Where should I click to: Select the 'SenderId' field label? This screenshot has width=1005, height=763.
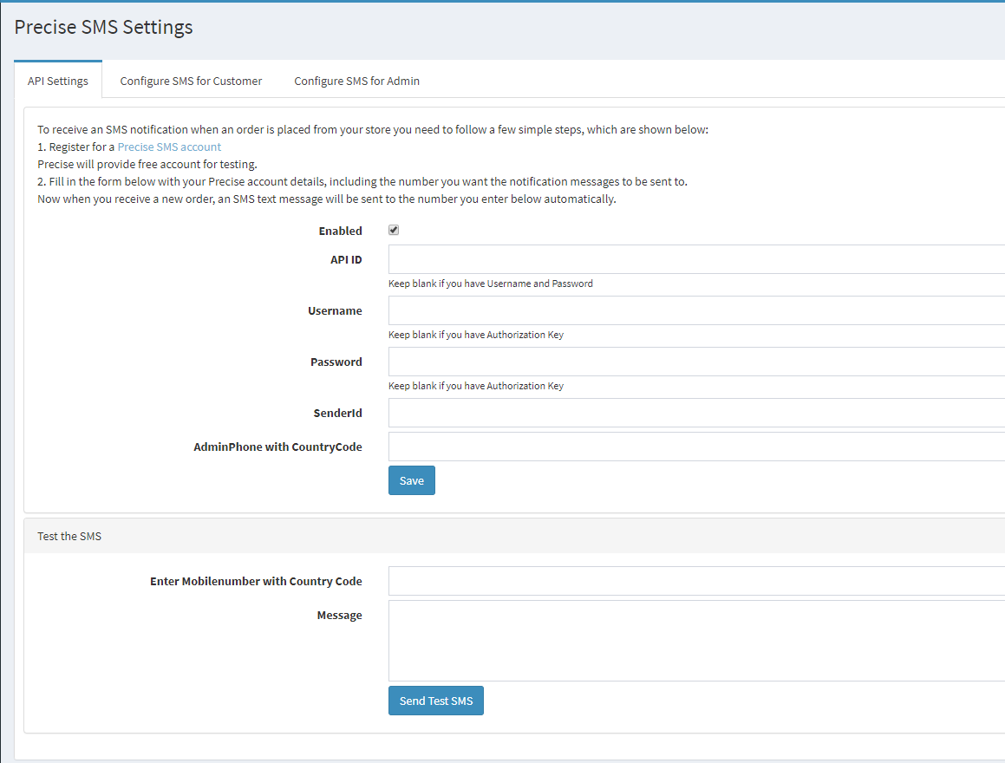pos(338,414)
